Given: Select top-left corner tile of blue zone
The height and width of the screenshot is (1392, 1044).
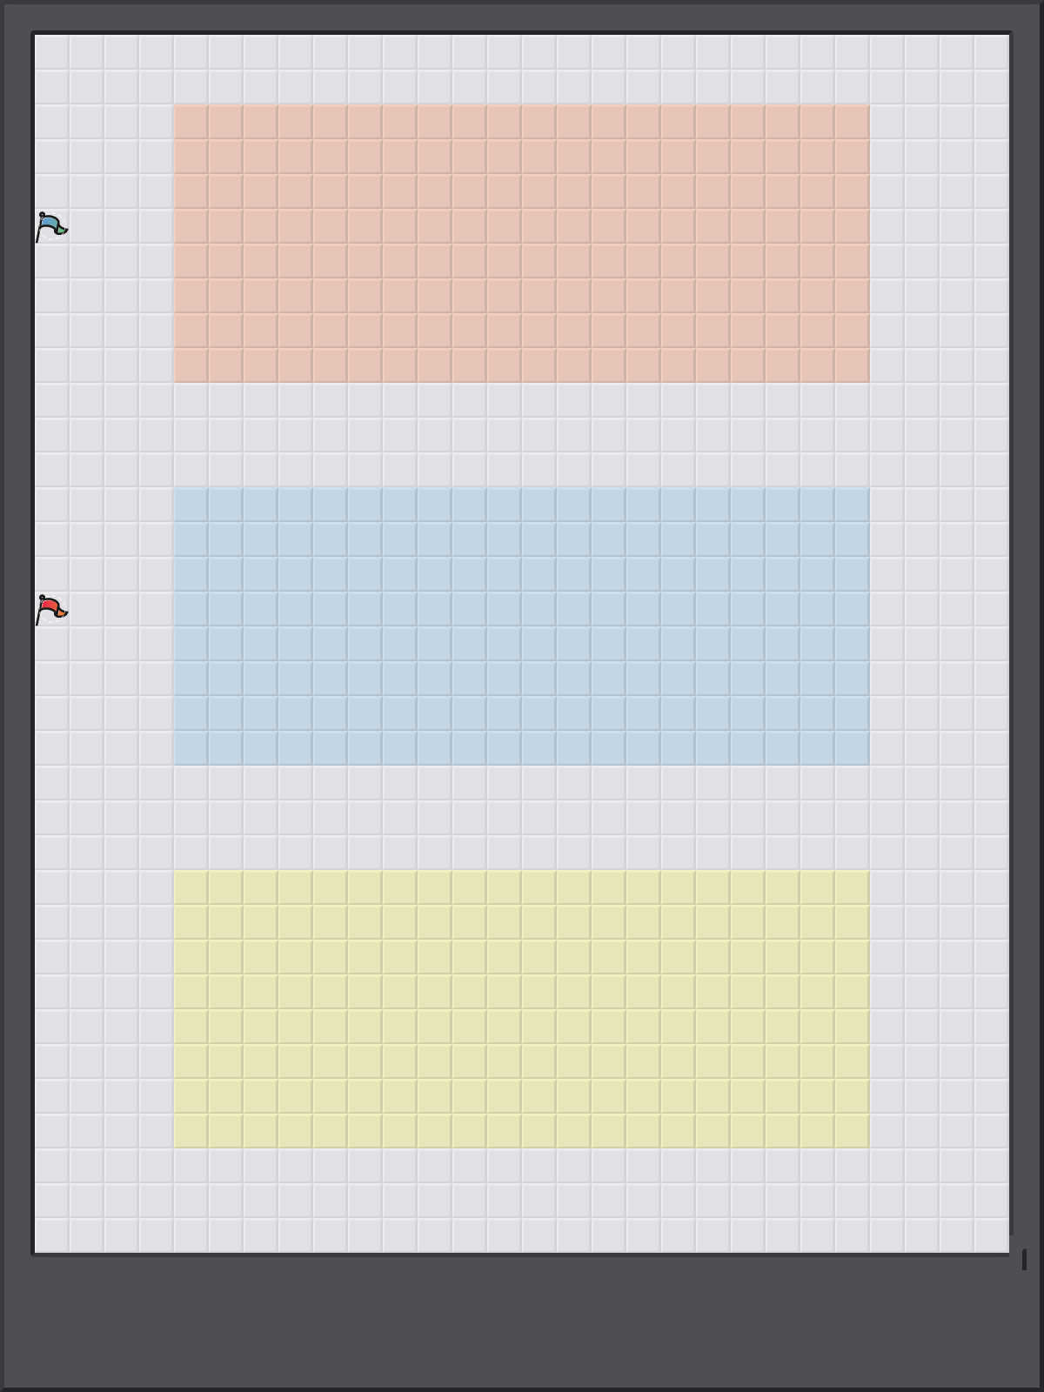Looking at the screenshot, I should [191, 505].
